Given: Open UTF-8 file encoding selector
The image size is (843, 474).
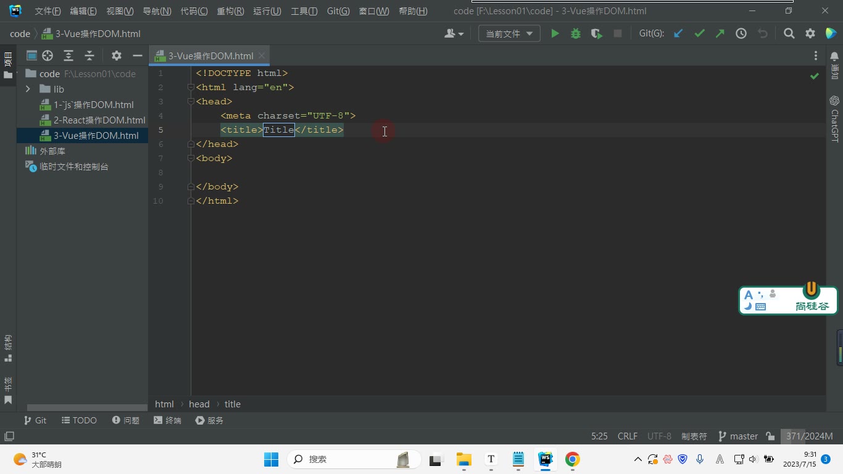Looking at the screenshot, I should [x=659, y=436].
